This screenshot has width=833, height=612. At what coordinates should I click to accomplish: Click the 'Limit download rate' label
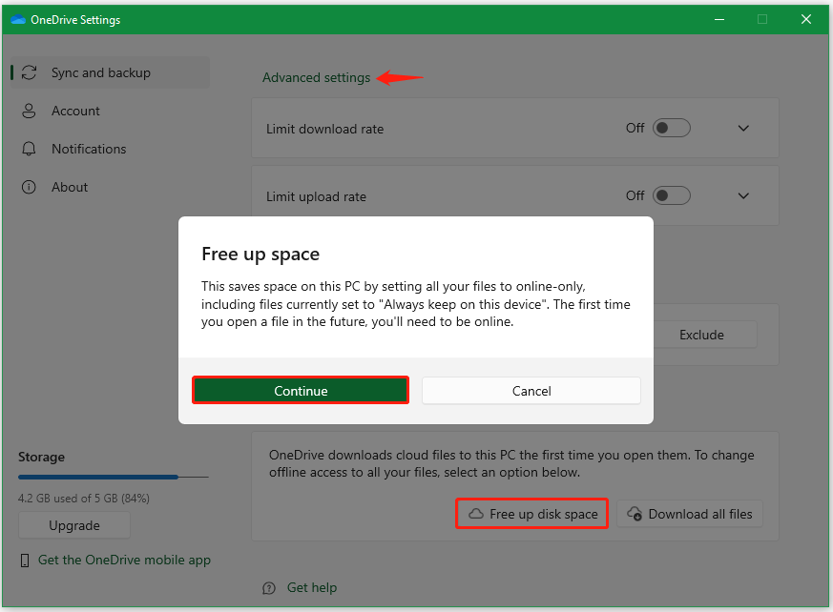tap(324, 129)
